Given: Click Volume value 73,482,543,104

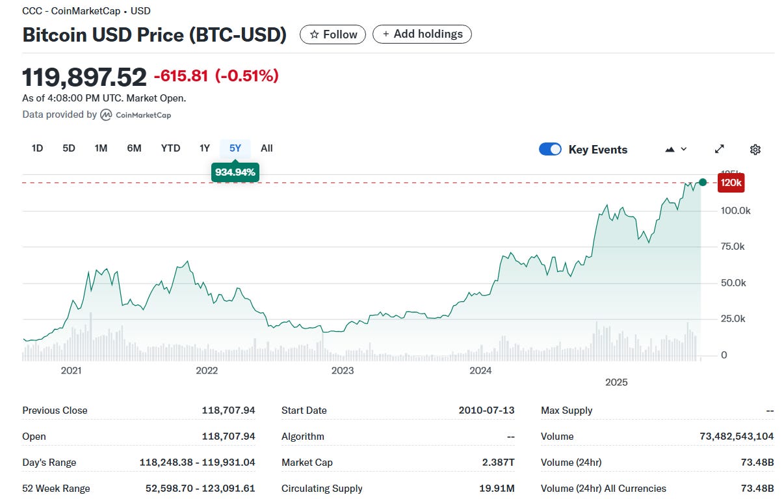Looking at the screenshot, I should pos(737,437).
